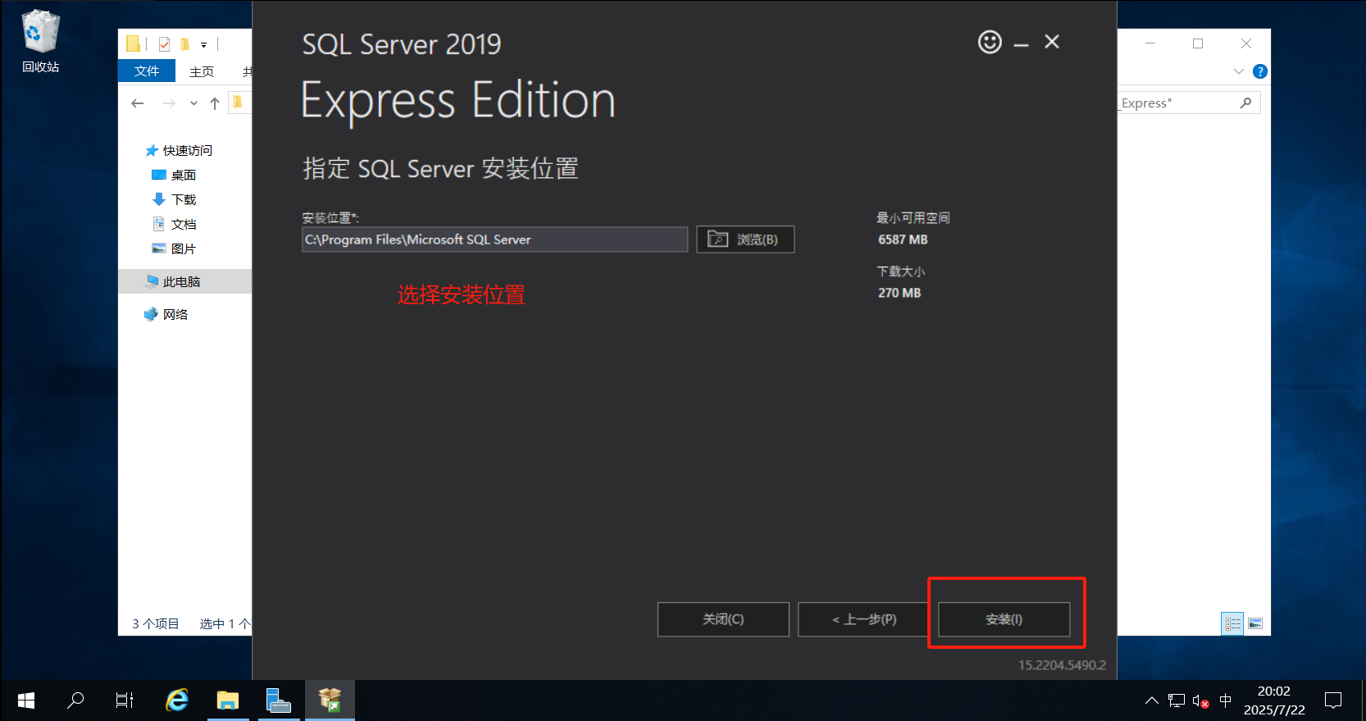Maximize the File Explorer window
The height and width of the screenshot is (721, 1366).
[x=1198, y=43]
